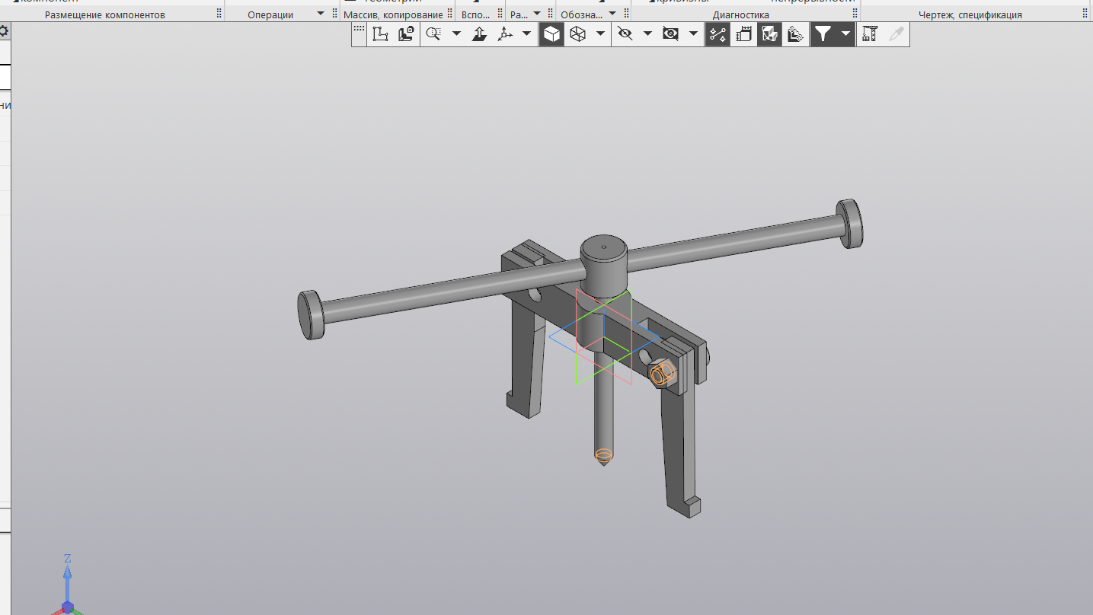This screenshot has height=615, width=1093.
Task: Toggle the highlighted connected-points icon
Action: click(x=717, y=33)
